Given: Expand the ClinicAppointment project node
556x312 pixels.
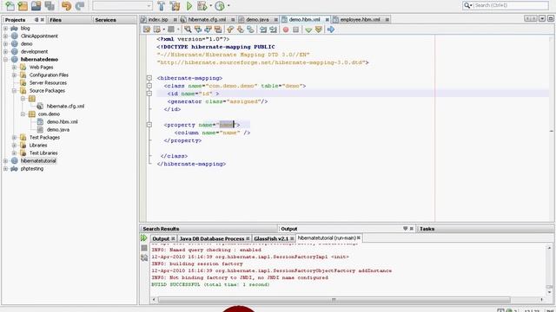Looking at the screenshot, I should point(5,36).
